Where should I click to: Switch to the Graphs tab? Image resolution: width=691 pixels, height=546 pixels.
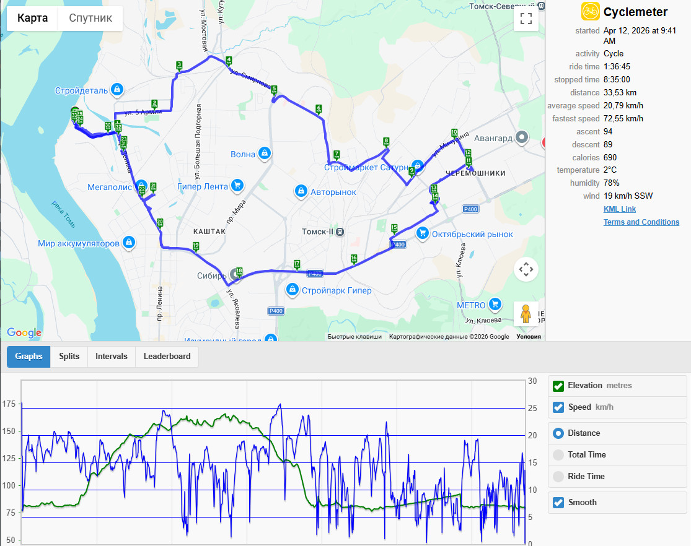tap(29, 356)
